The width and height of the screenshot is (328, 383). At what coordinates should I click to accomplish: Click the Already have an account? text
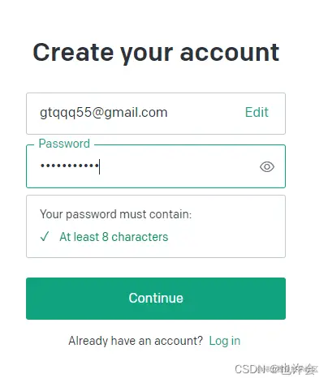(136, 341)
